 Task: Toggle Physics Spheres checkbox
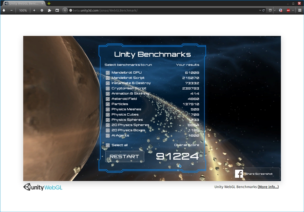[x=108, y=120]
